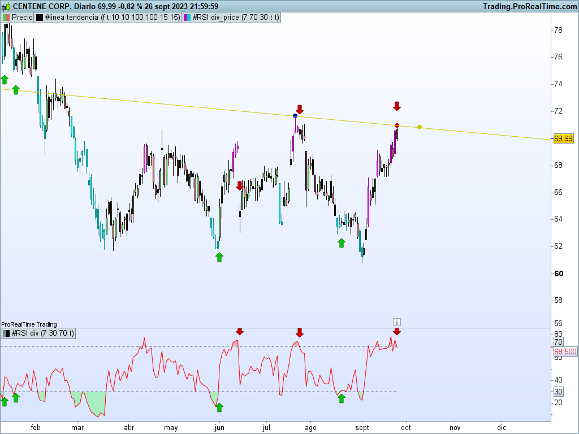The height and width of the screenshot is (434, 579).
Task: Click the 72 price axis label
Action: pyautogui.click(x=558, y=111)
